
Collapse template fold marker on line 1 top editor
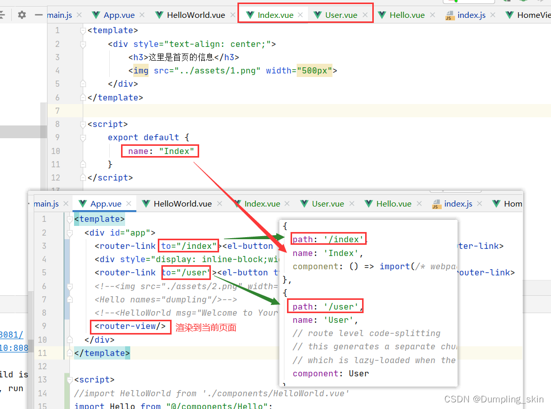[83, 31]
